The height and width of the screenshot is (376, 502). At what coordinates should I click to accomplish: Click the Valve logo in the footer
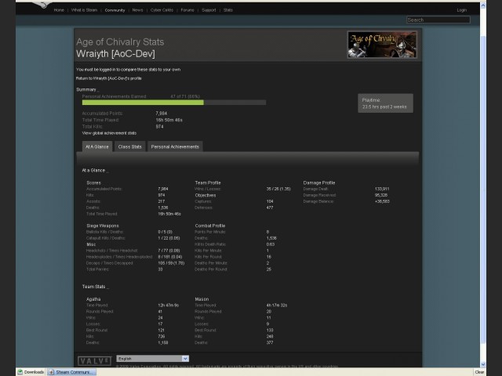coord(95,361)
